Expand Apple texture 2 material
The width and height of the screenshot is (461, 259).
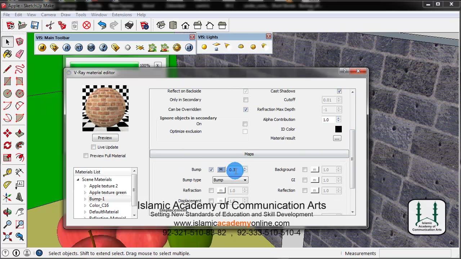tap(85, 186)
